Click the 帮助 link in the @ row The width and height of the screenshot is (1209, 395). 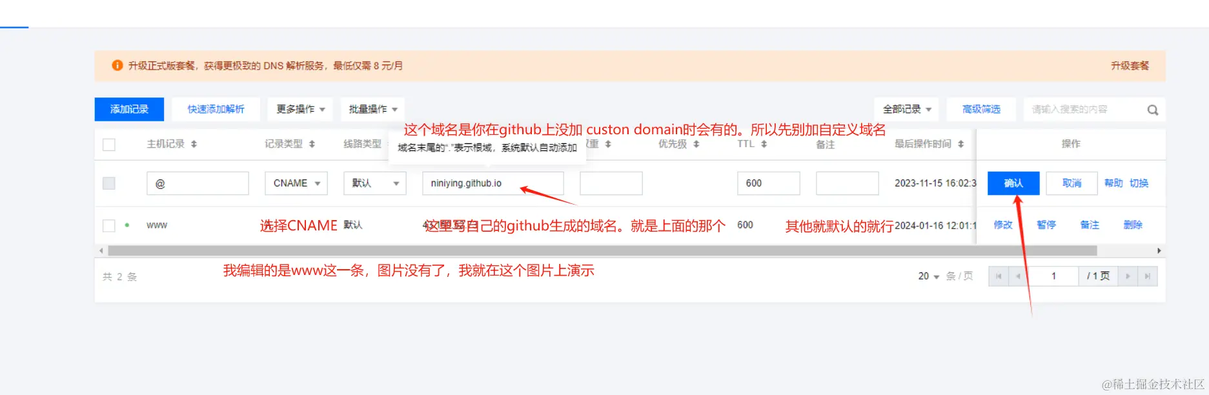click(x=1113, y=183)
